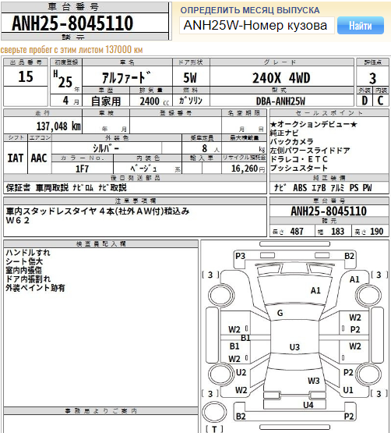Select the "★オークションデビュー★" sales point

[x=314, y=124]
